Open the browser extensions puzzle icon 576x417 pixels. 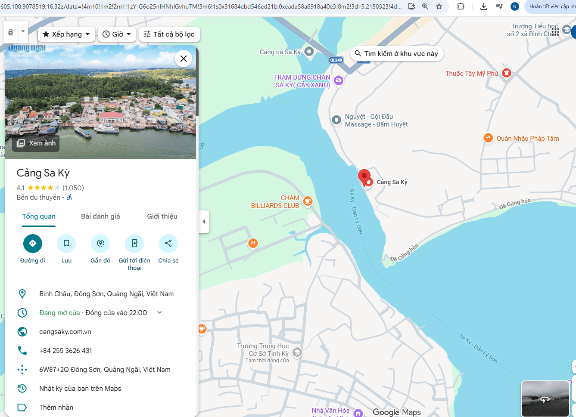click(461, 6)
